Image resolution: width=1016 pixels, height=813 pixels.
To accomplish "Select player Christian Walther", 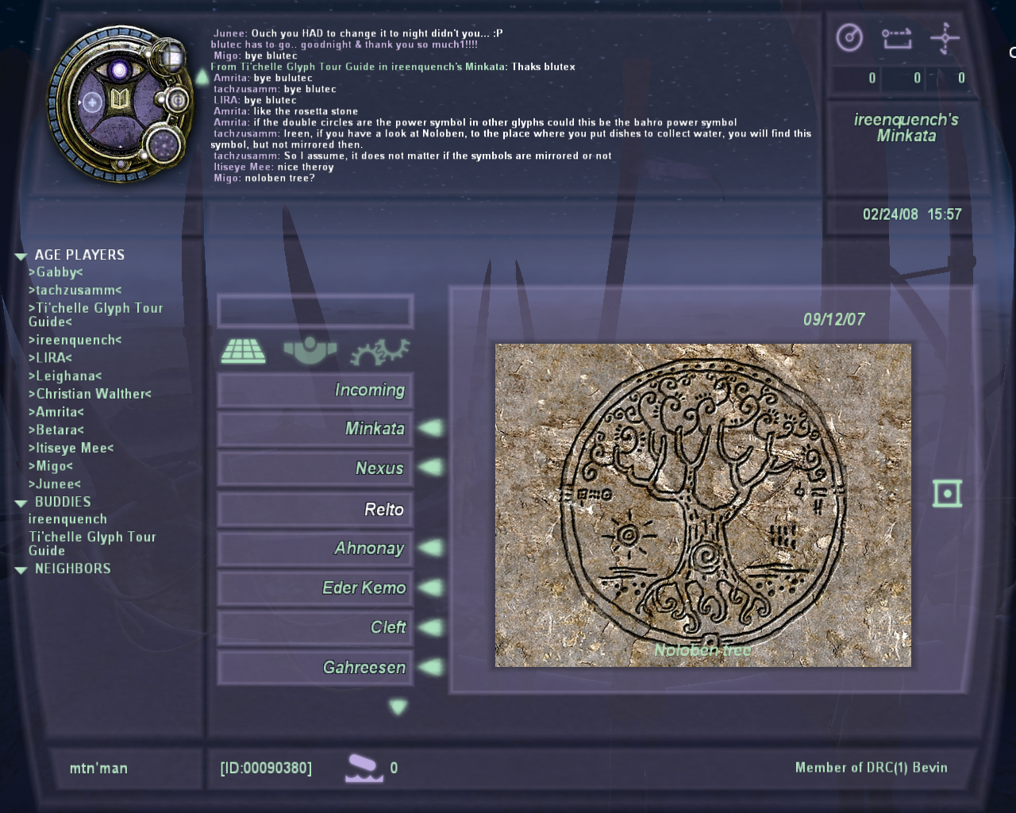I will (x=90, y=394).
